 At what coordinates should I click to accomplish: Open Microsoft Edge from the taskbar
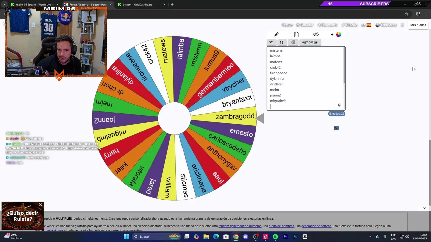pyautogui.click(x=216, y=237)
